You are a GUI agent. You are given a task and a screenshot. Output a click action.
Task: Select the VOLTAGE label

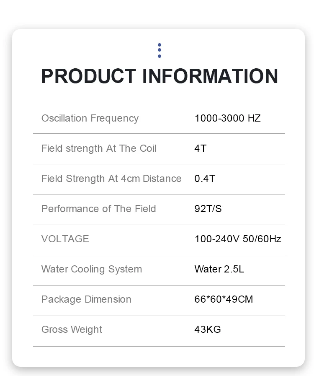tap(65, 239)
